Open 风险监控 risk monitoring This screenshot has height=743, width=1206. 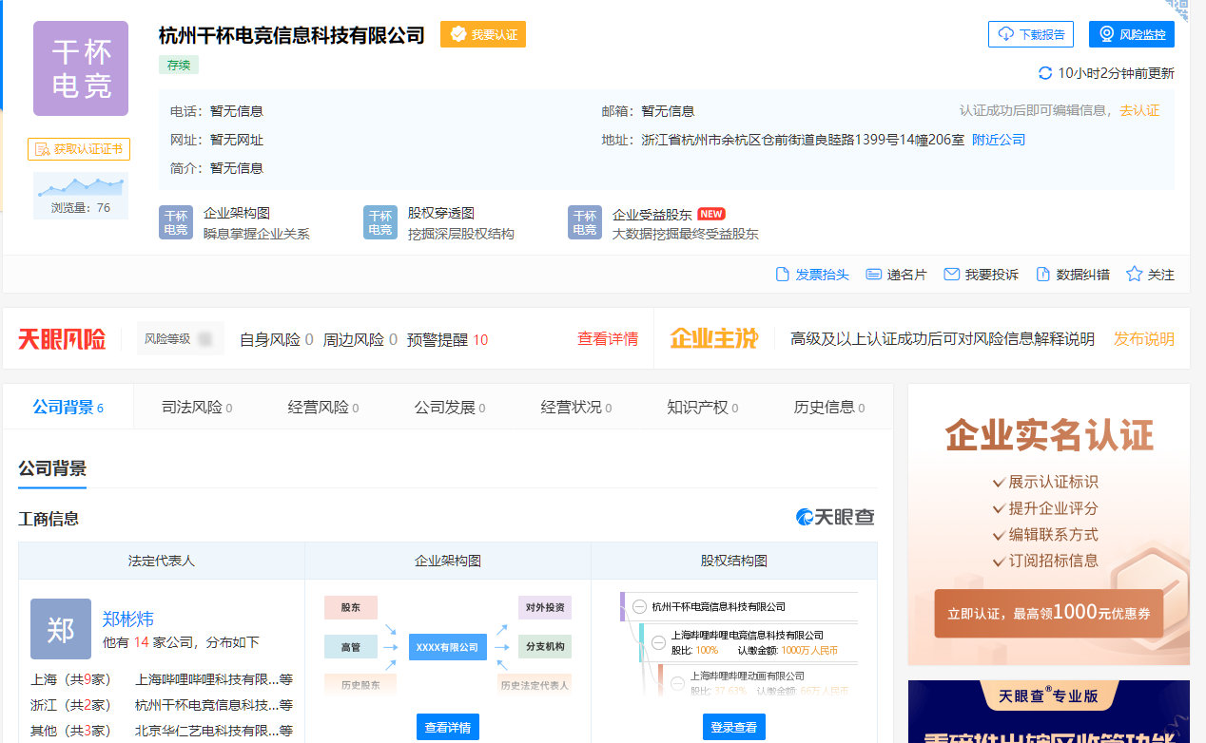[1132, 34]
